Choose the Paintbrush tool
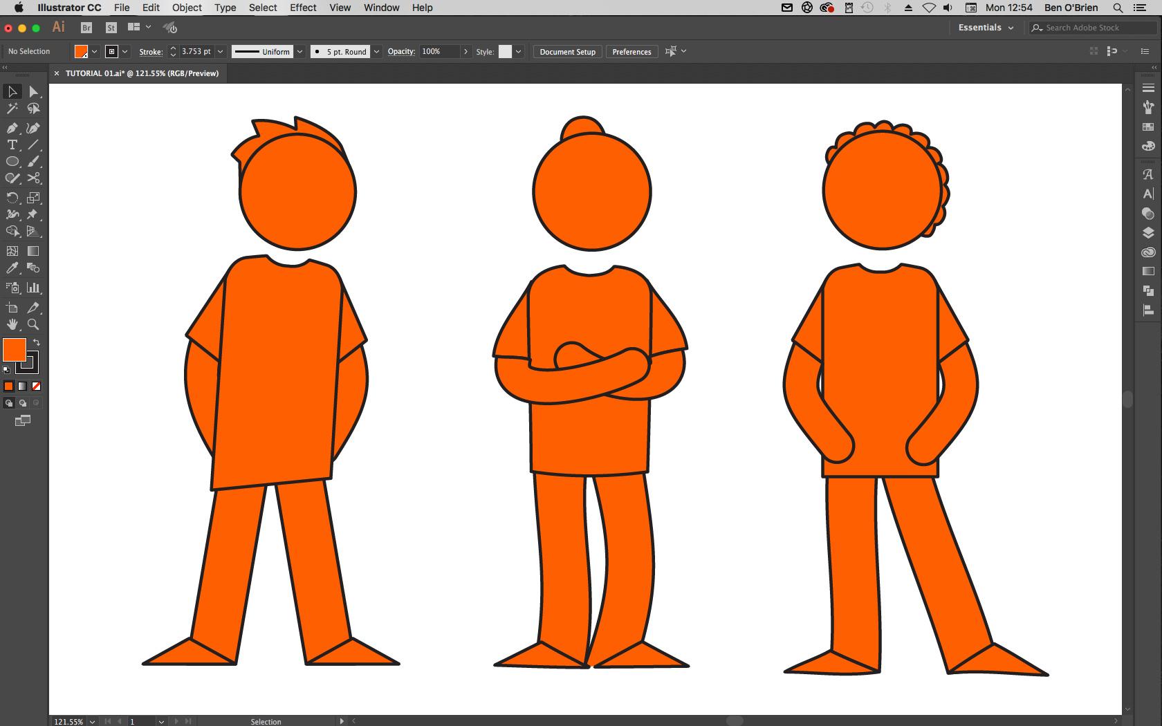This screenshot has height=726, width=1162. [x=33, y=161]
